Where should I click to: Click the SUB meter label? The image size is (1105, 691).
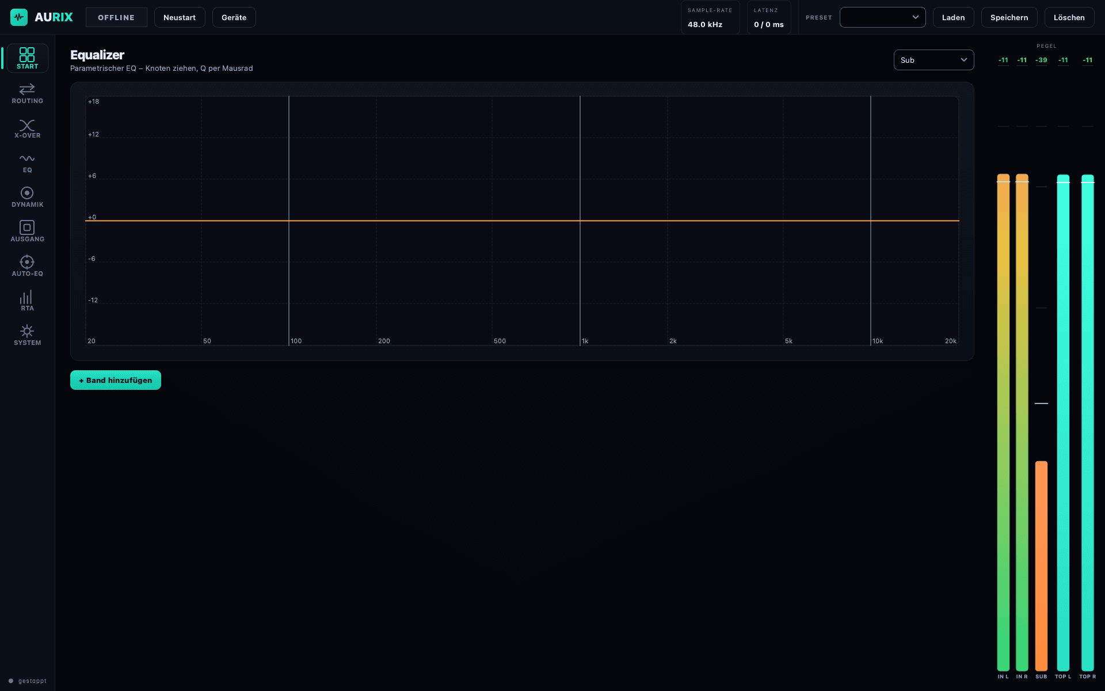click(x=1041, y=677)
